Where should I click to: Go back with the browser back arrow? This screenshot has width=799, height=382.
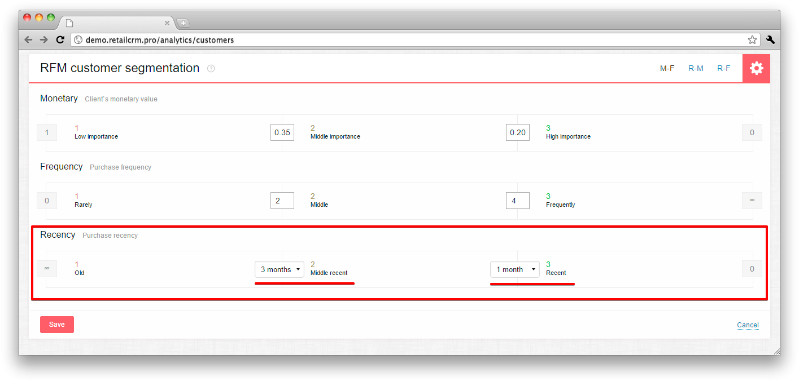click(29, 39)
